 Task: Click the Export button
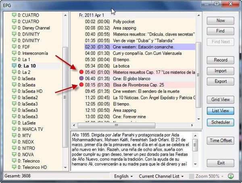(220, 81)
